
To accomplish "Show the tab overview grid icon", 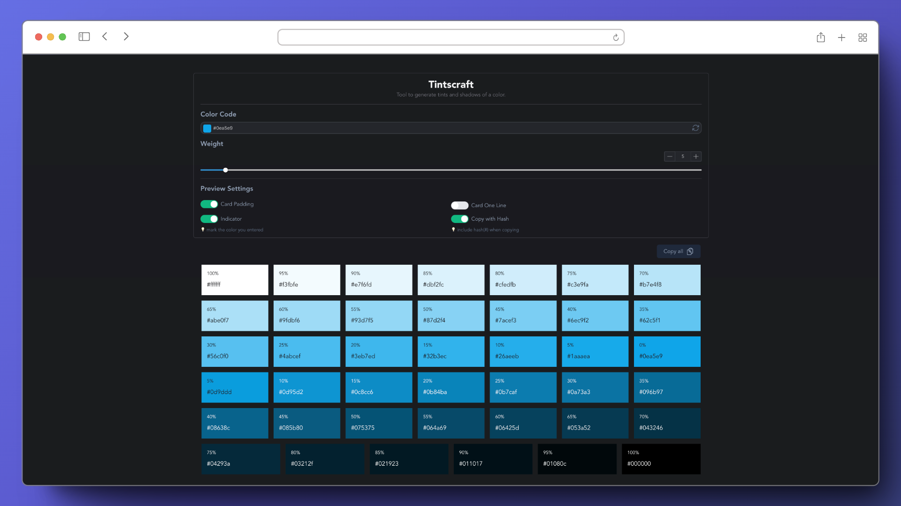I will point(863,37).
